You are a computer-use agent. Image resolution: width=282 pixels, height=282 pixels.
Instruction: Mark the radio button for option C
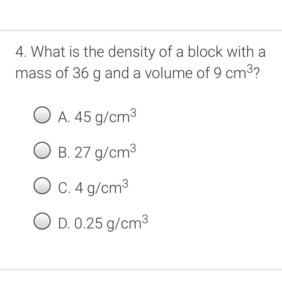pyautogui.click(x=42, y=186)
